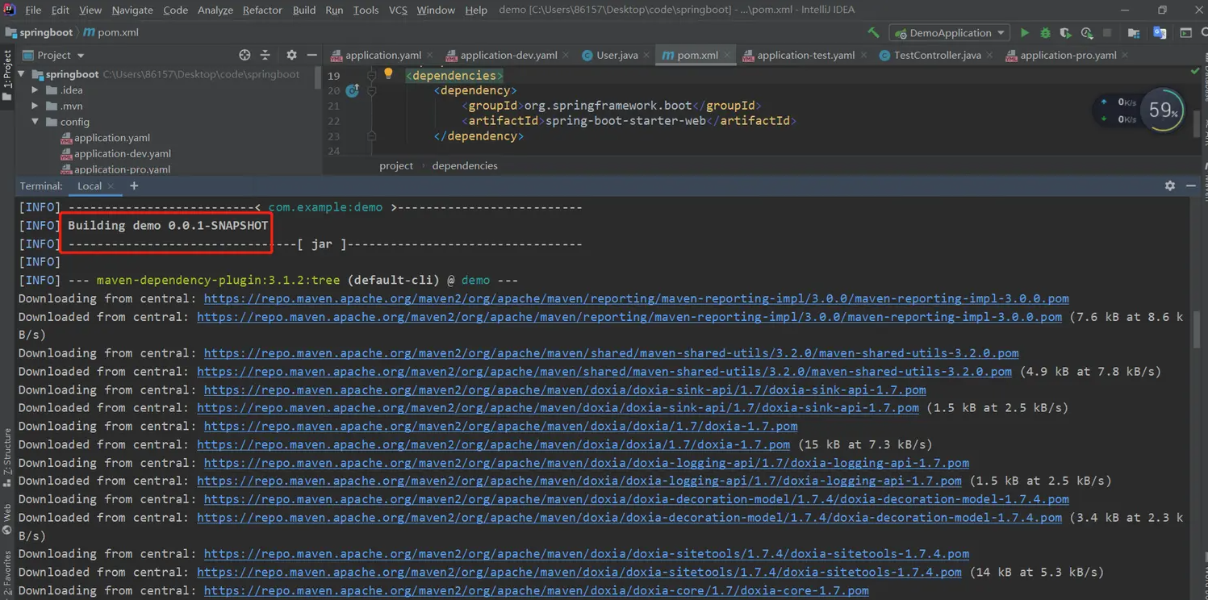Open the DemoApplication run configuration dropdown
The image size is (1208, 600).
[x=949, y=33]
